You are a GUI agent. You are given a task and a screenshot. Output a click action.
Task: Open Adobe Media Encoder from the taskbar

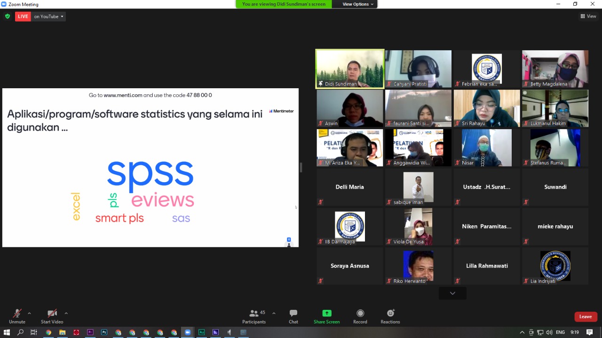(x=215, y=332)
